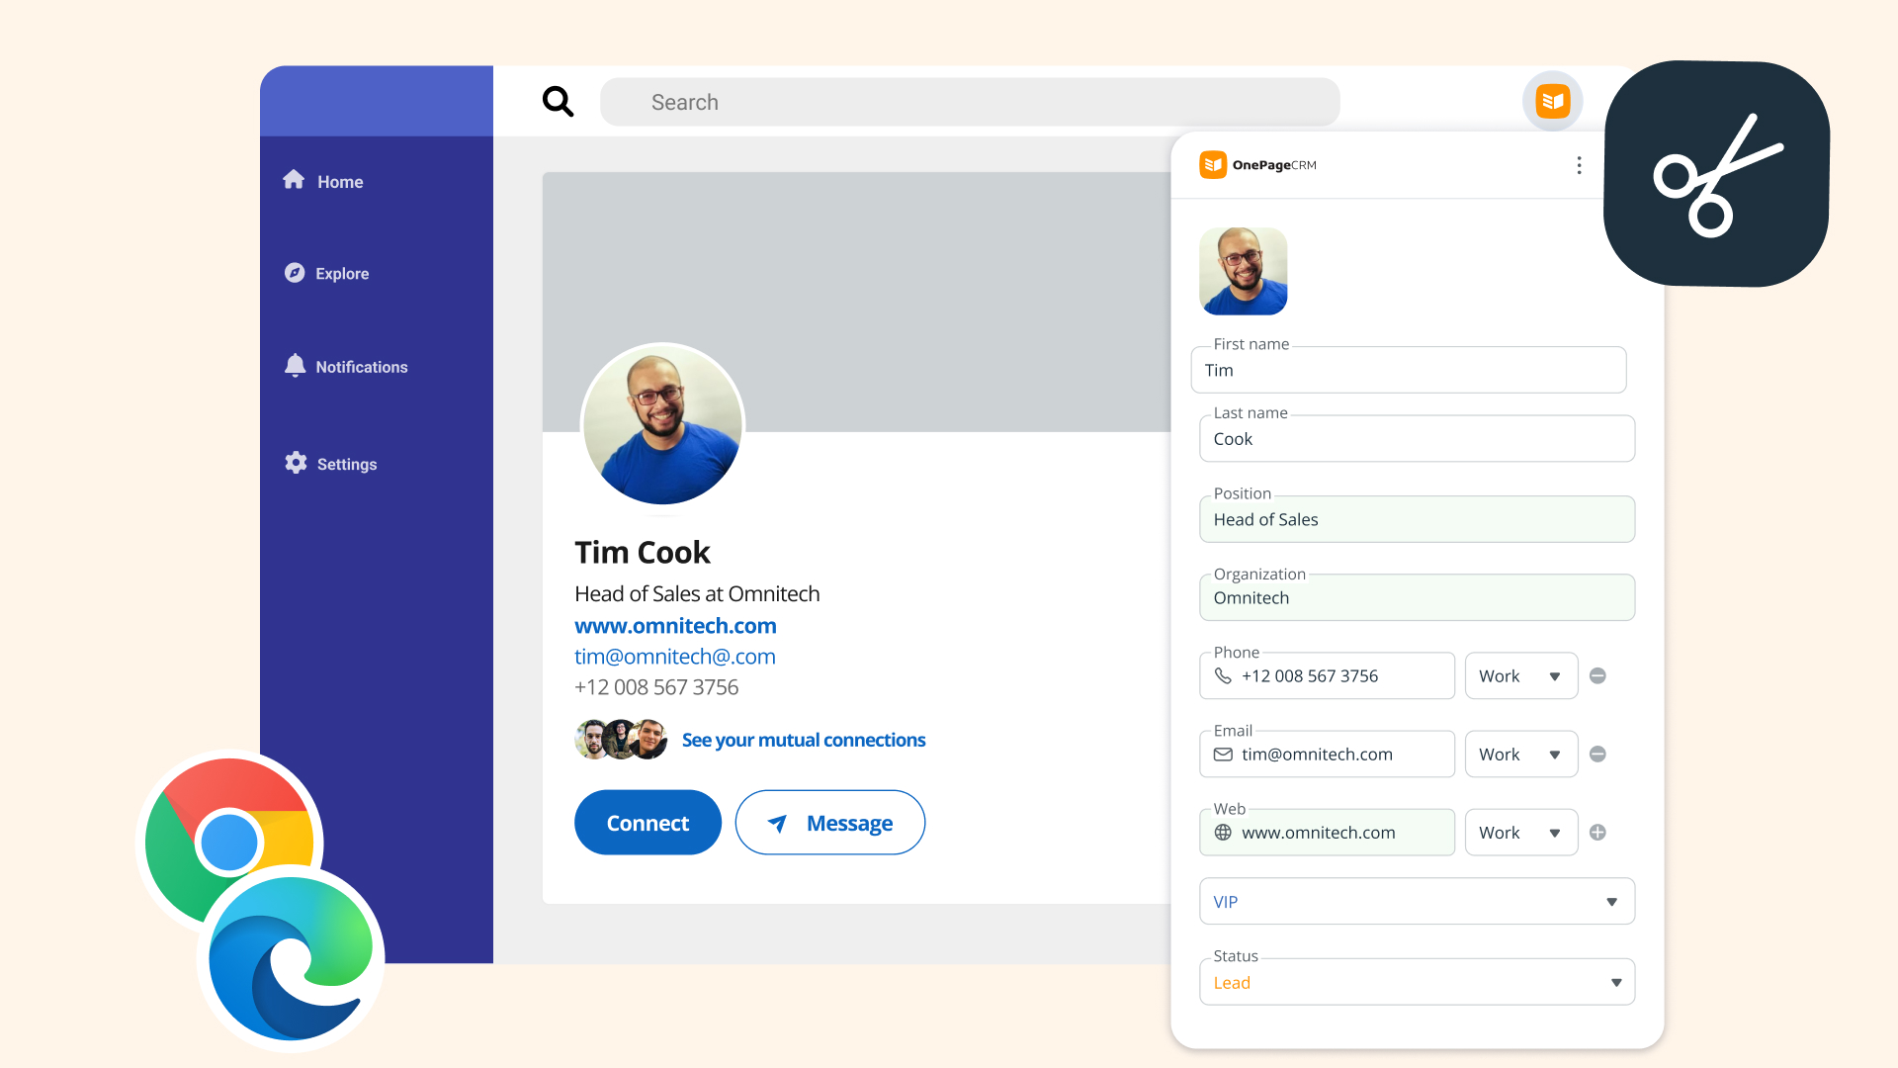Open the three-dot menu in the OnePageCRM panel

click(x=1579, y=165)
